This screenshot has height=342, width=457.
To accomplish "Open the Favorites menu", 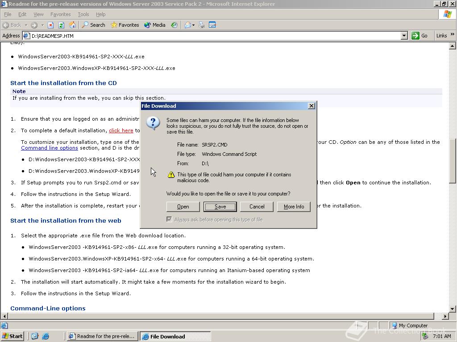I will (60, 14).
